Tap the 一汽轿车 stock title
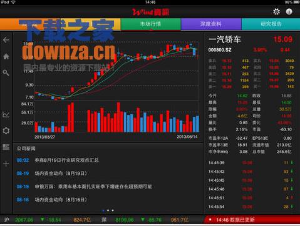The height and width of the screenshot is (226, 300). [x=225, y=39]
